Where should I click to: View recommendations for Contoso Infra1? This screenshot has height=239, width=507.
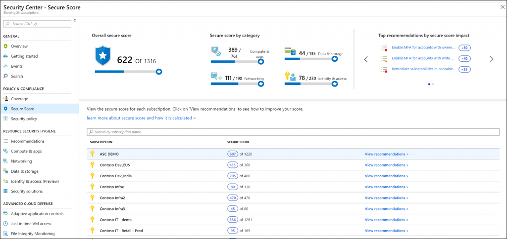(386, 187)
